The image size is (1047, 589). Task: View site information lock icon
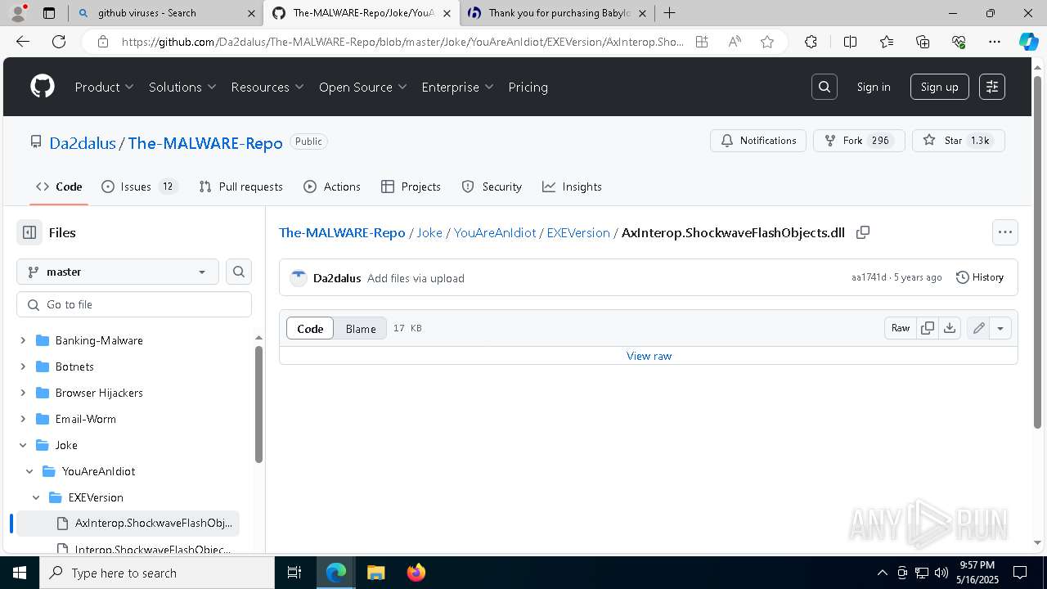(x=103, y=42)
